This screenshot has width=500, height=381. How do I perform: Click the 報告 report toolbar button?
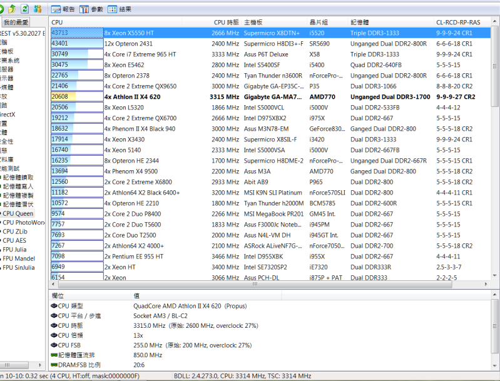pos(63,9)
